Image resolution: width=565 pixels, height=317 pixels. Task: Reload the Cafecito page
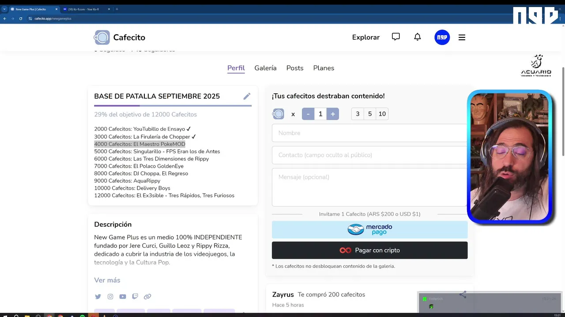(x=20, y=18)
